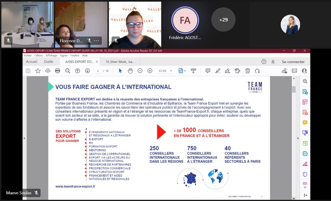Viewport: 331px width, 201px height.
Task: Search tools in the right pane
Action: click(x=305, y=81)
